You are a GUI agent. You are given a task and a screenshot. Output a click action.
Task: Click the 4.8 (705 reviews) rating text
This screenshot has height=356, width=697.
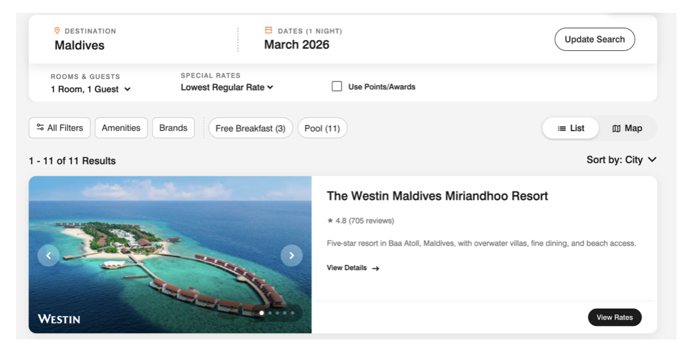pyautogui.click(x=364, y=220)
